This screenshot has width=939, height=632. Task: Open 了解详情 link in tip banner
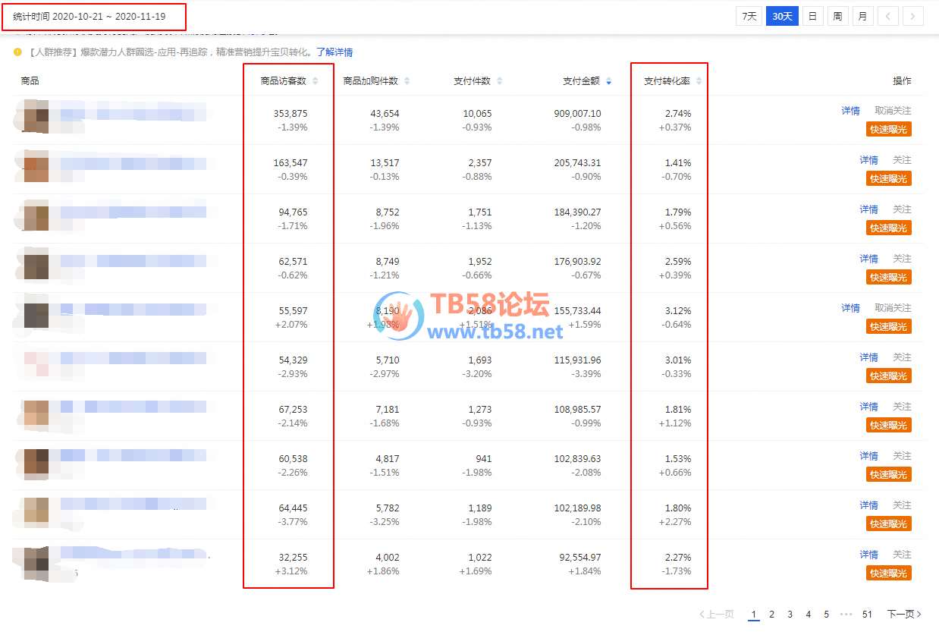(x=334, y=52)
